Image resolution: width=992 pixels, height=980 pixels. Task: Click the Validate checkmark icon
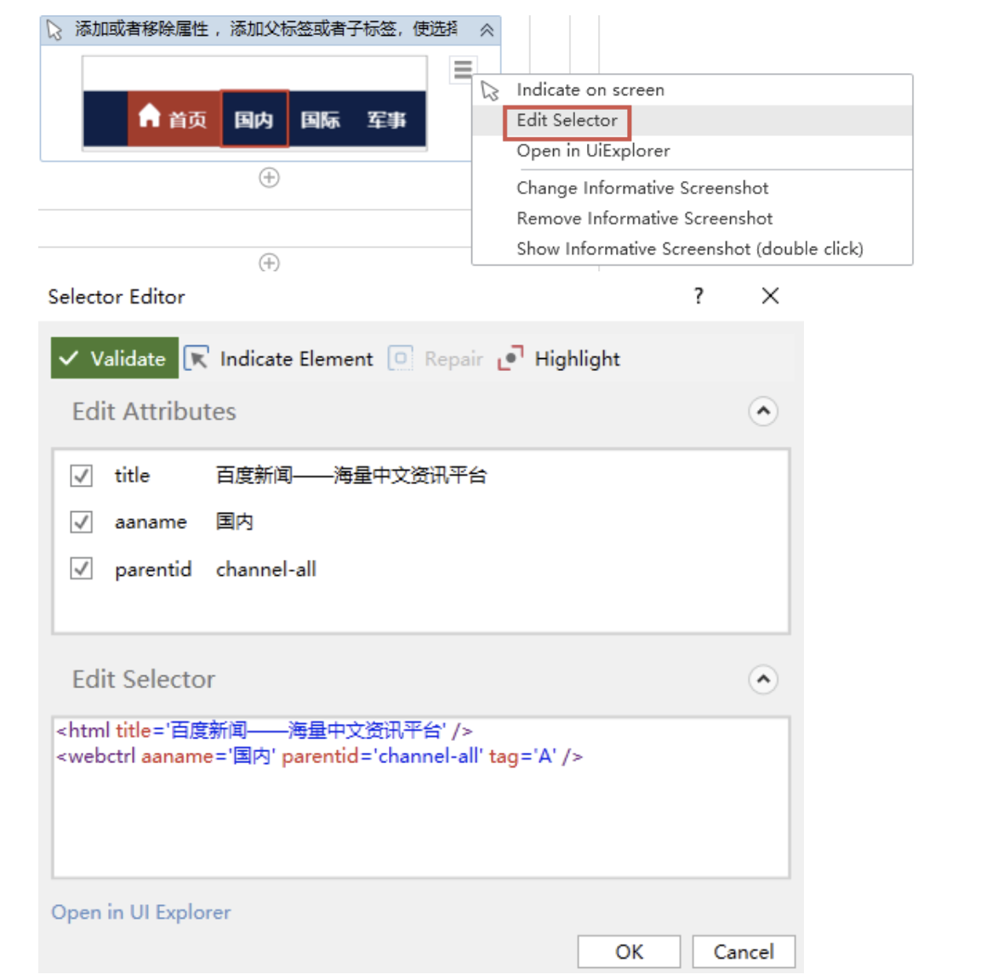[68, 358]
